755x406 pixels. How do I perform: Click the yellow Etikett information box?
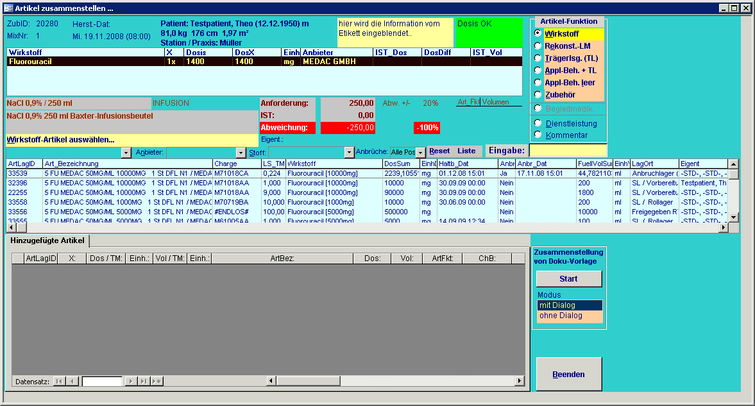[x=395, y=33]
